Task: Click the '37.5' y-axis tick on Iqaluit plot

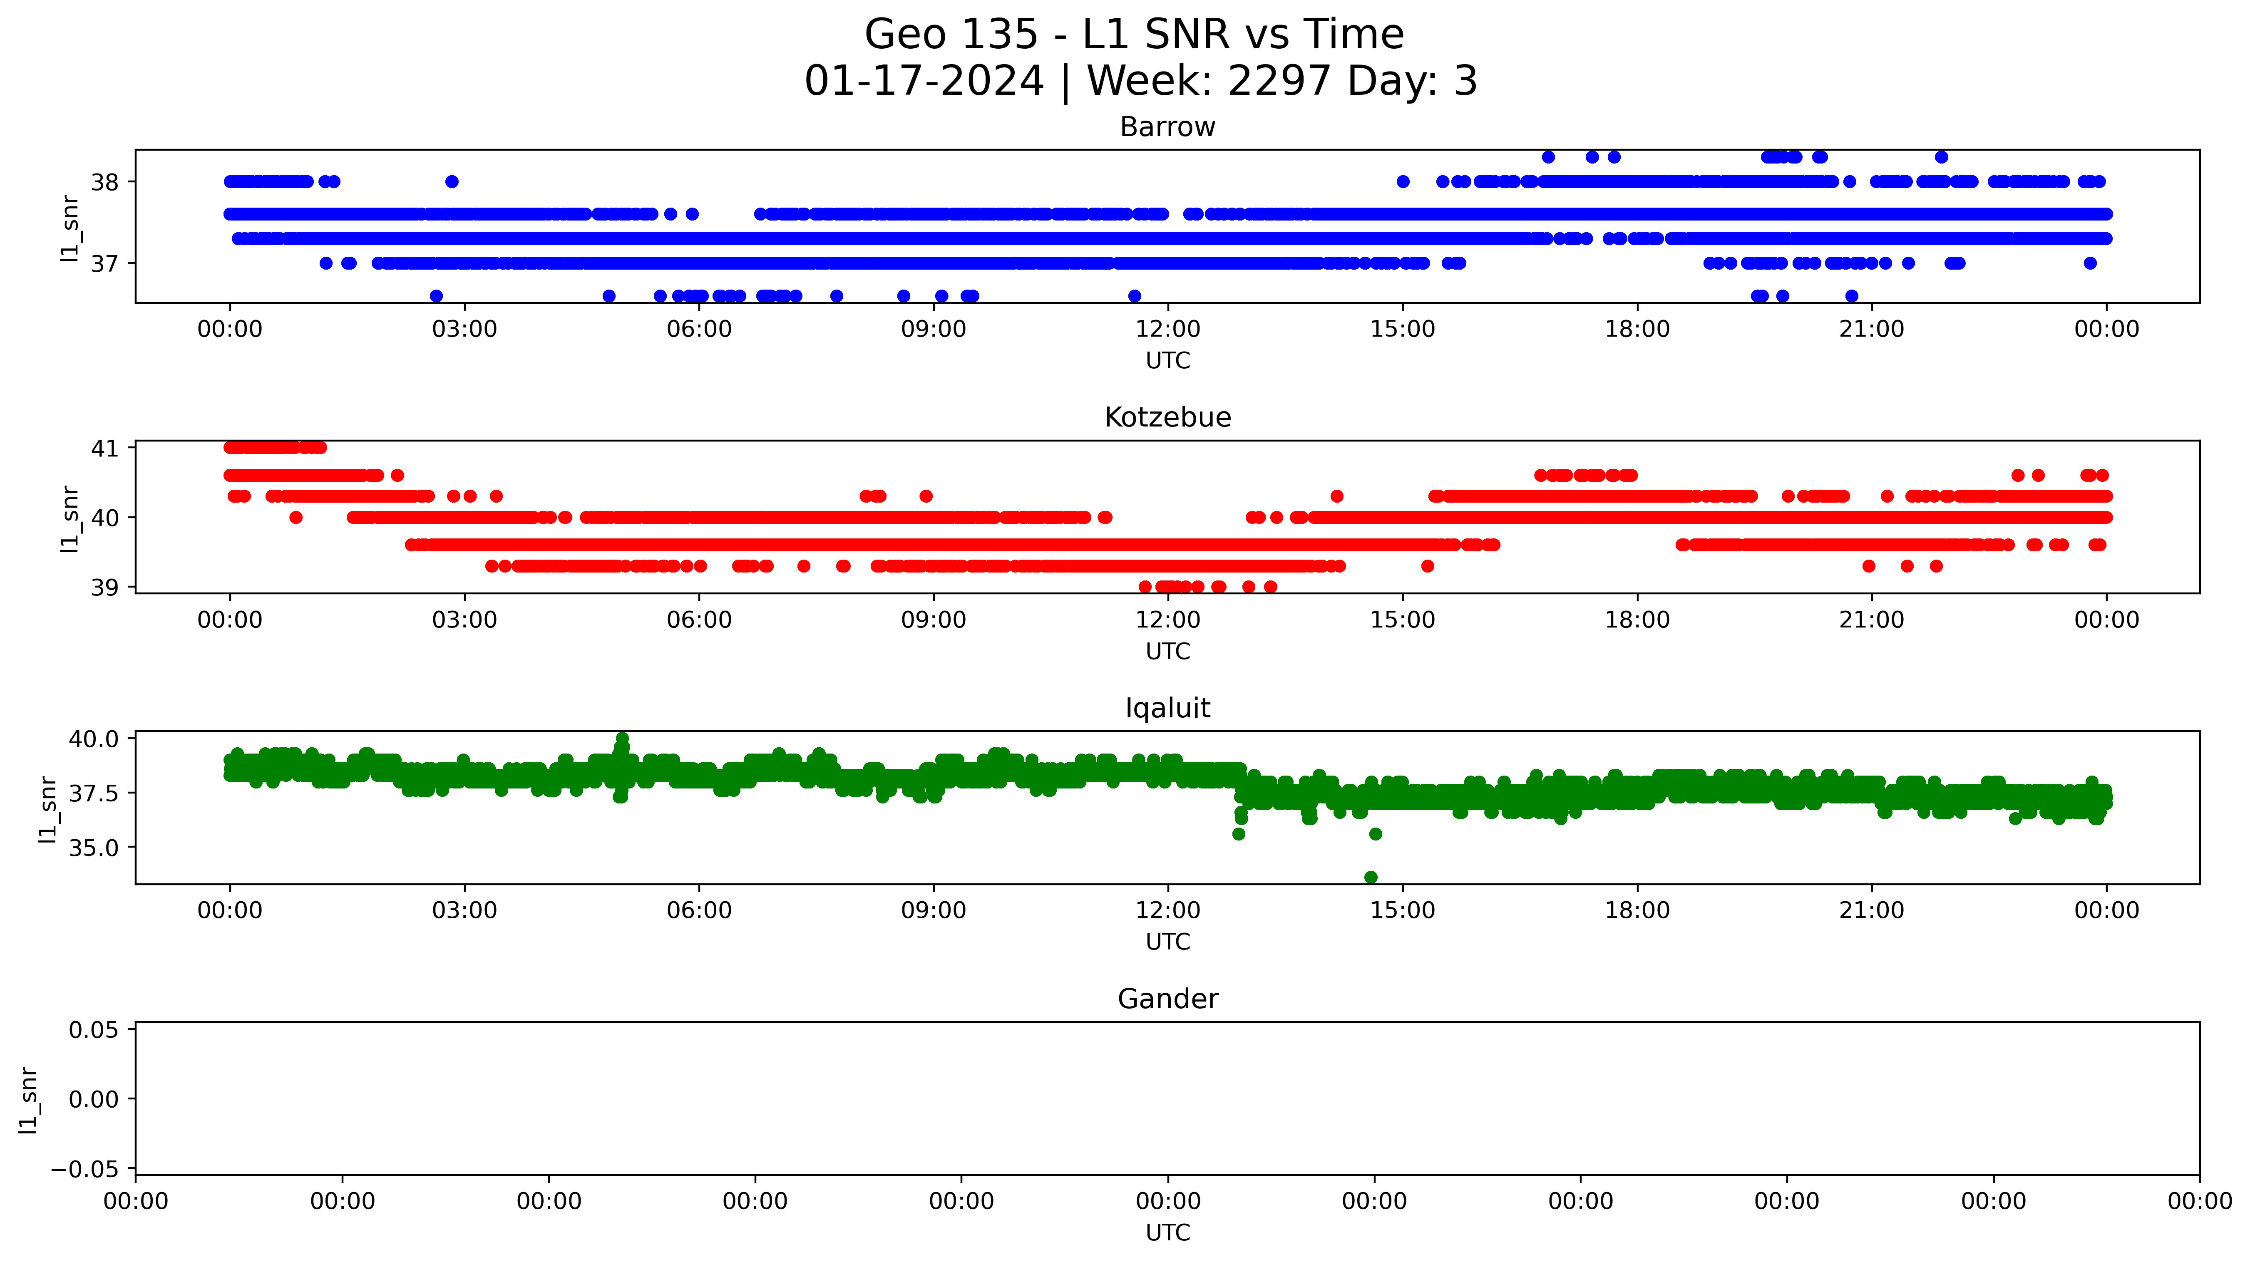Action: tap(94, 794)
